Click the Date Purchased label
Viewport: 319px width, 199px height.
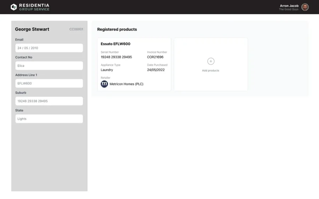(157, 65)
